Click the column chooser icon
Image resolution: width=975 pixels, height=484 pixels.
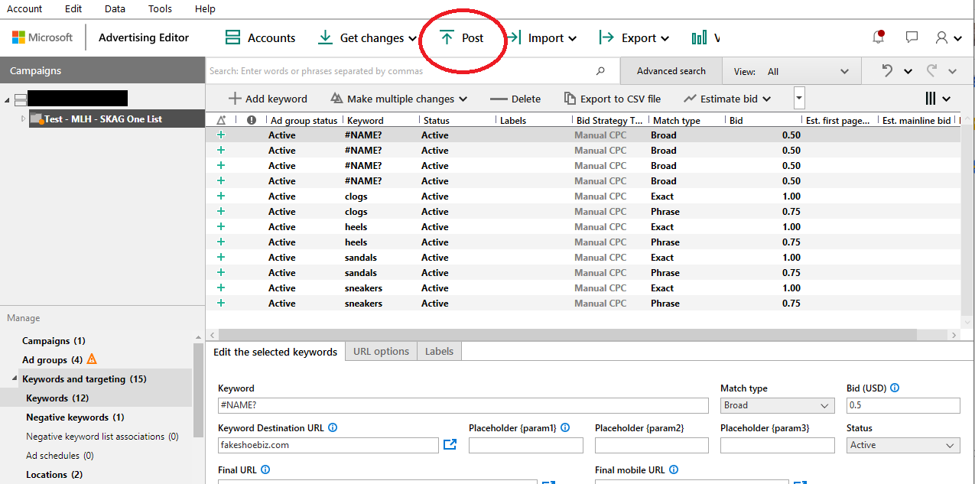click(x=931, y=99)
